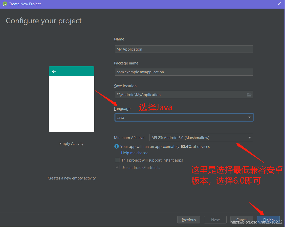This screenshot has width=285, height=227.
Task: Click the Cancel button
Action: pos(242,220)
